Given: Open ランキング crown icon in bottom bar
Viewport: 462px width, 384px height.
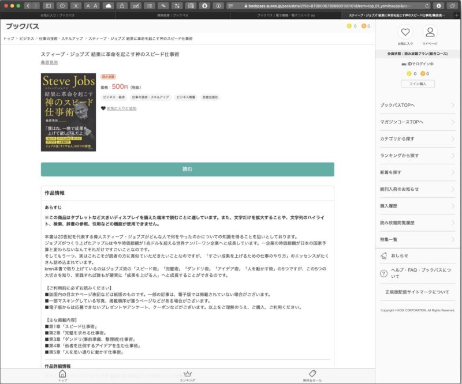Looking at the screenshot, I should click(187, 374).
